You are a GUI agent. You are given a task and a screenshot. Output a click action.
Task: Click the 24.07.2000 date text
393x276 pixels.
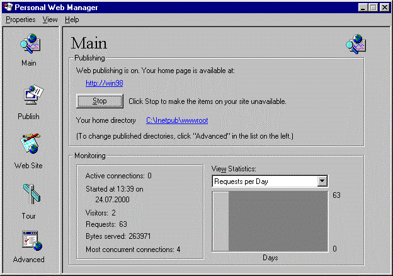click(x=112, y=200)
